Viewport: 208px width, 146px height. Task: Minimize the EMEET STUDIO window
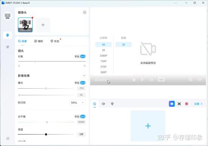pos(186,3)
